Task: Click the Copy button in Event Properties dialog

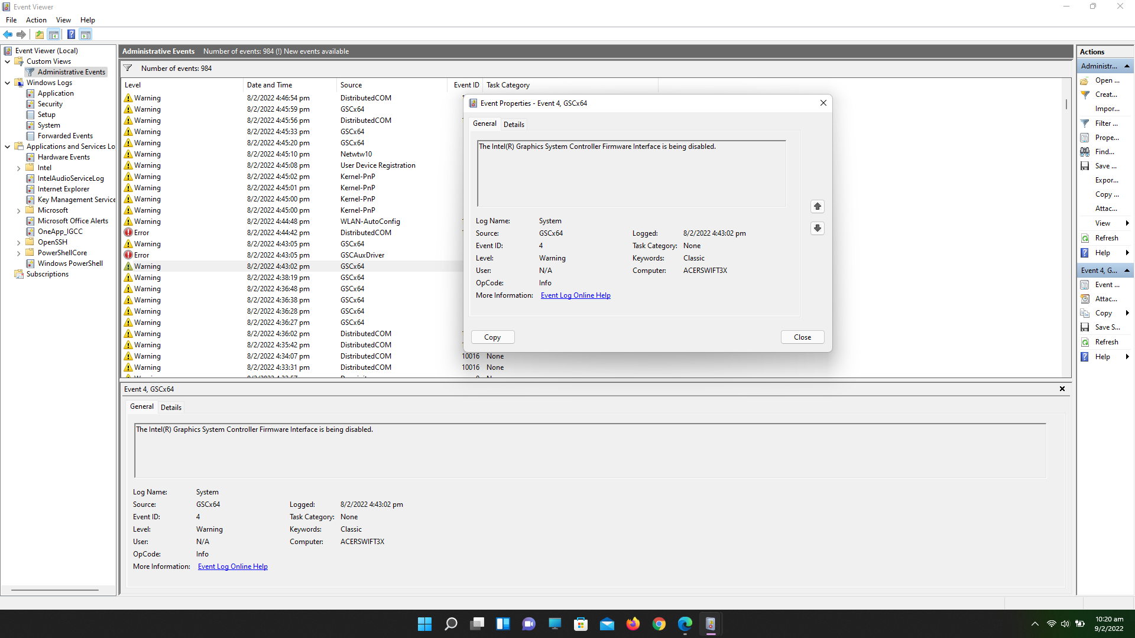Action: pyautogui.click(x=492, y=337)
